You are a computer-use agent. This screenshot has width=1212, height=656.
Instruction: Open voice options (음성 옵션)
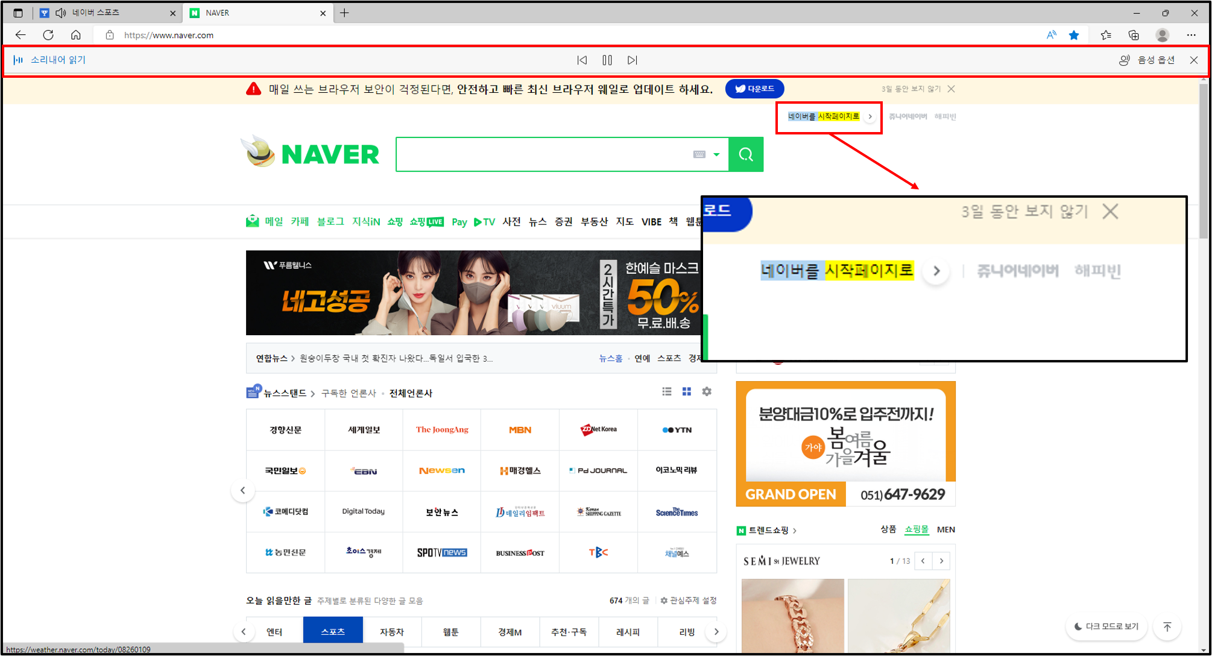point(1149,60)
